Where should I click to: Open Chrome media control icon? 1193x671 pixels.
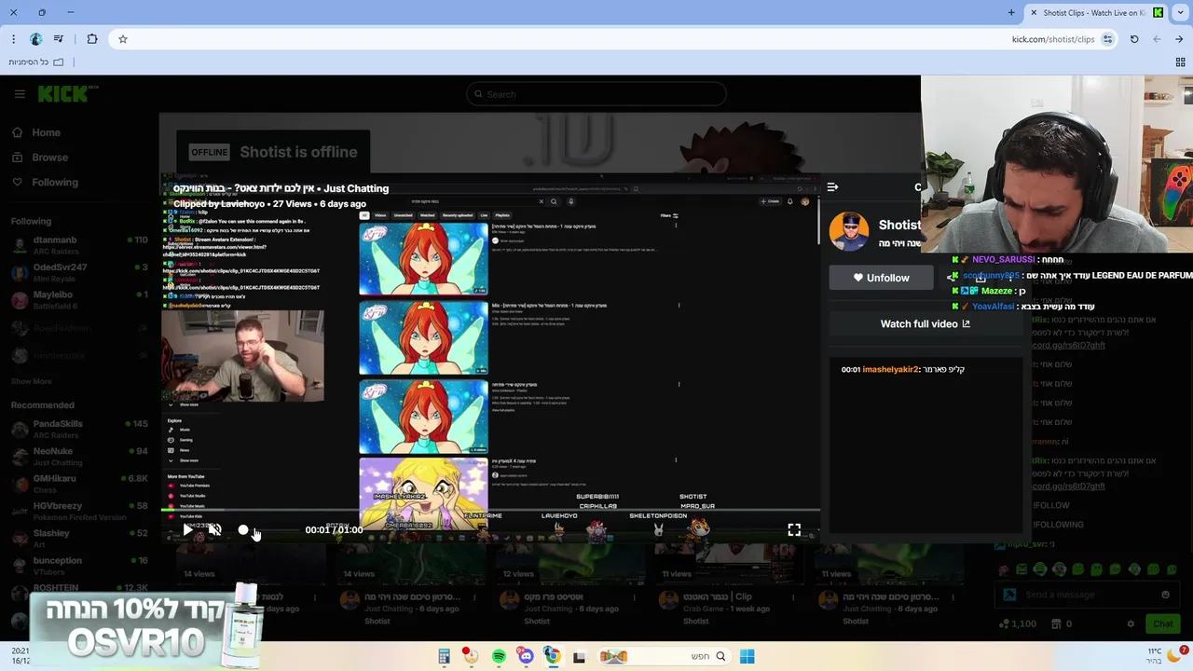click(x=59, y=39)
